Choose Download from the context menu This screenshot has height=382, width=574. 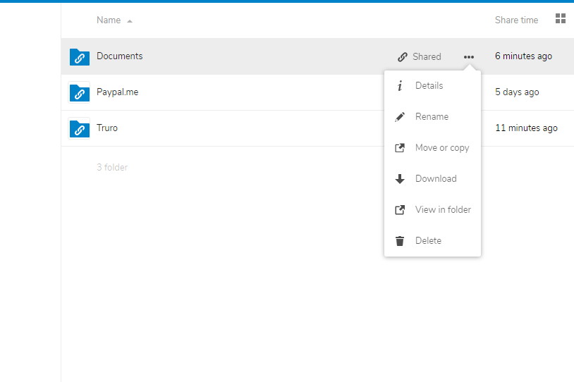(432, 178)
